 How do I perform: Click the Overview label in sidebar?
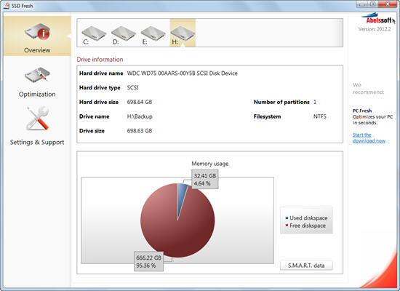(37, 50)
